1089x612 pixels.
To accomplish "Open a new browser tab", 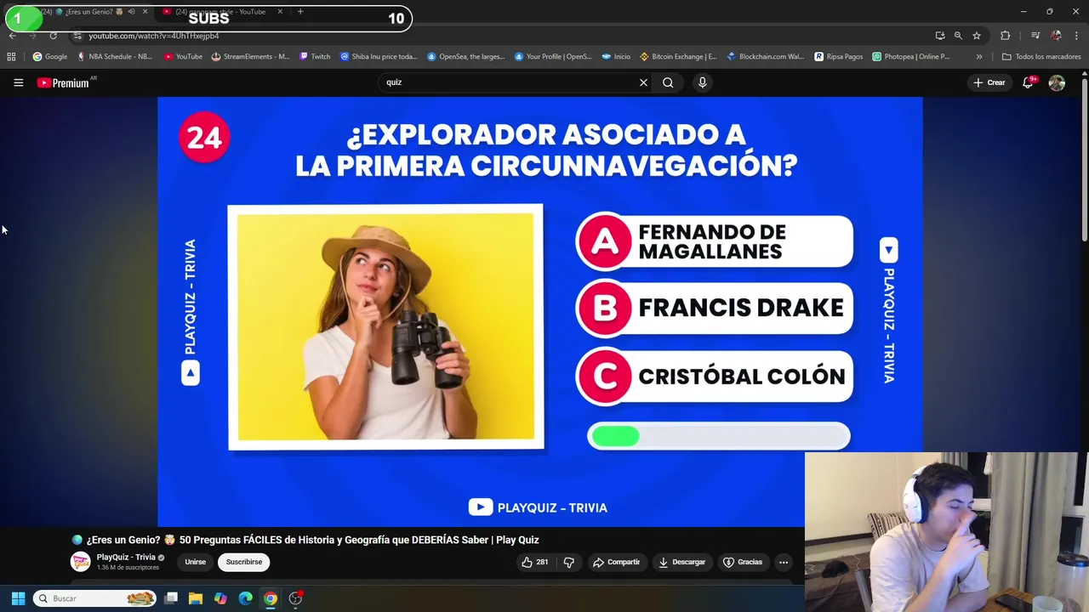I will (x=300, y=12).
